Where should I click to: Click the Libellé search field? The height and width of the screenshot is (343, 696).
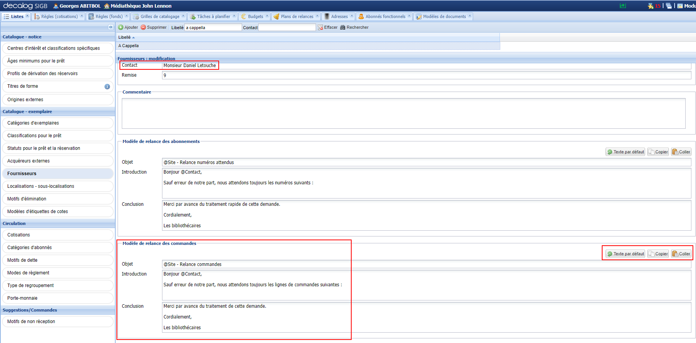213,27
